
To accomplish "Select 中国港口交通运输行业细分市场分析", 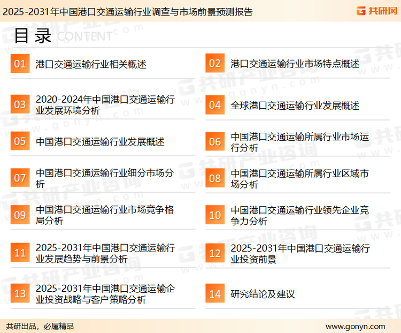I will (105, 178).
